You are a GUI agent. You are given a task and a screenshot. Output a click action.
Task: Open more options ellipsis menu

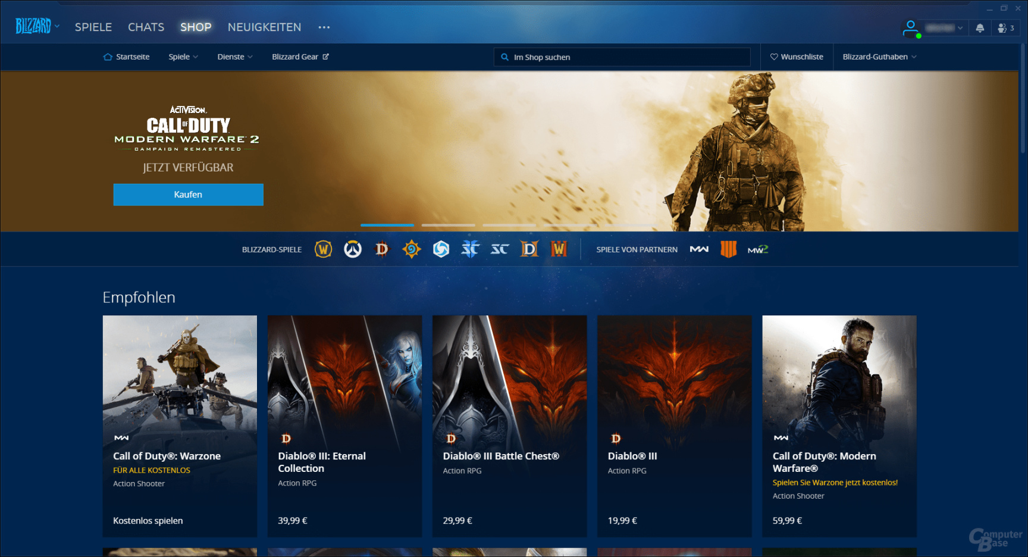[x=324, y=27]
